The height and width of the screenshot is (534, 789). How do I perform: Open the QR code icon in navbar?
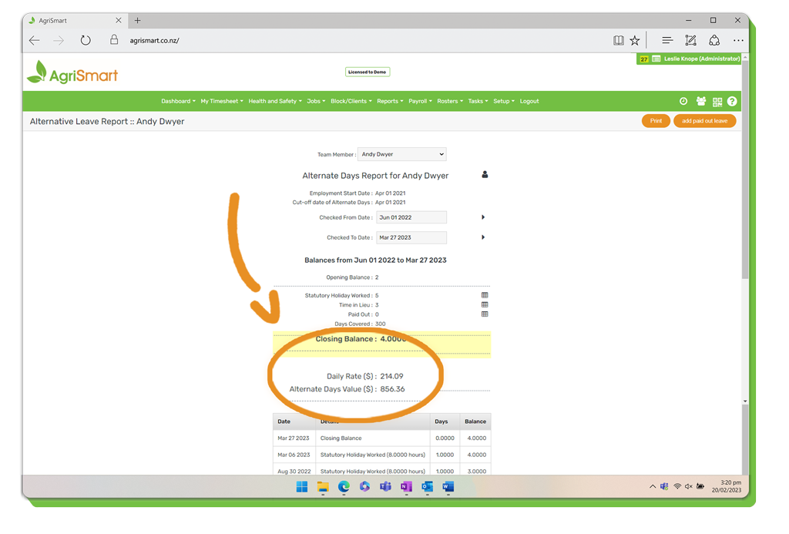point(717,102)
